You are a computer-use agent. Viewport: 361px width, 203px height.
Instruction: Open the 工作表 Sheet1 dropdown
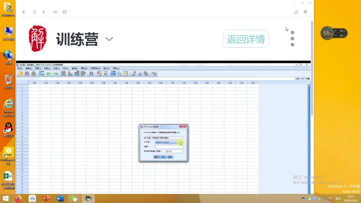181,142
